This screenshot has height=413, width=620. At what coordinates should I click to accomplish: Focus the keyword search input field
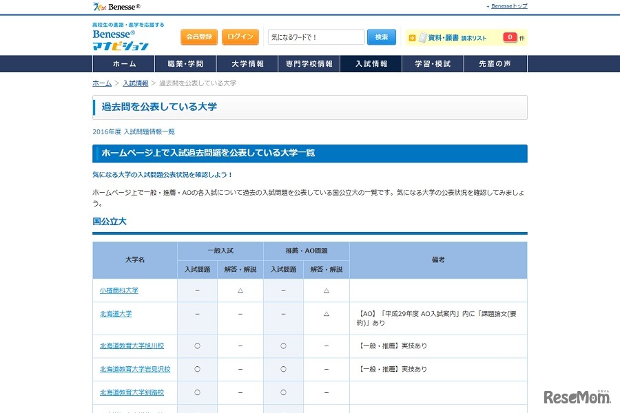[x=316, y=37]
